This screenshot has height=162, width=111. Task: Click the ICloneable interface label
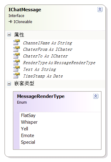[x=23, y=22]
